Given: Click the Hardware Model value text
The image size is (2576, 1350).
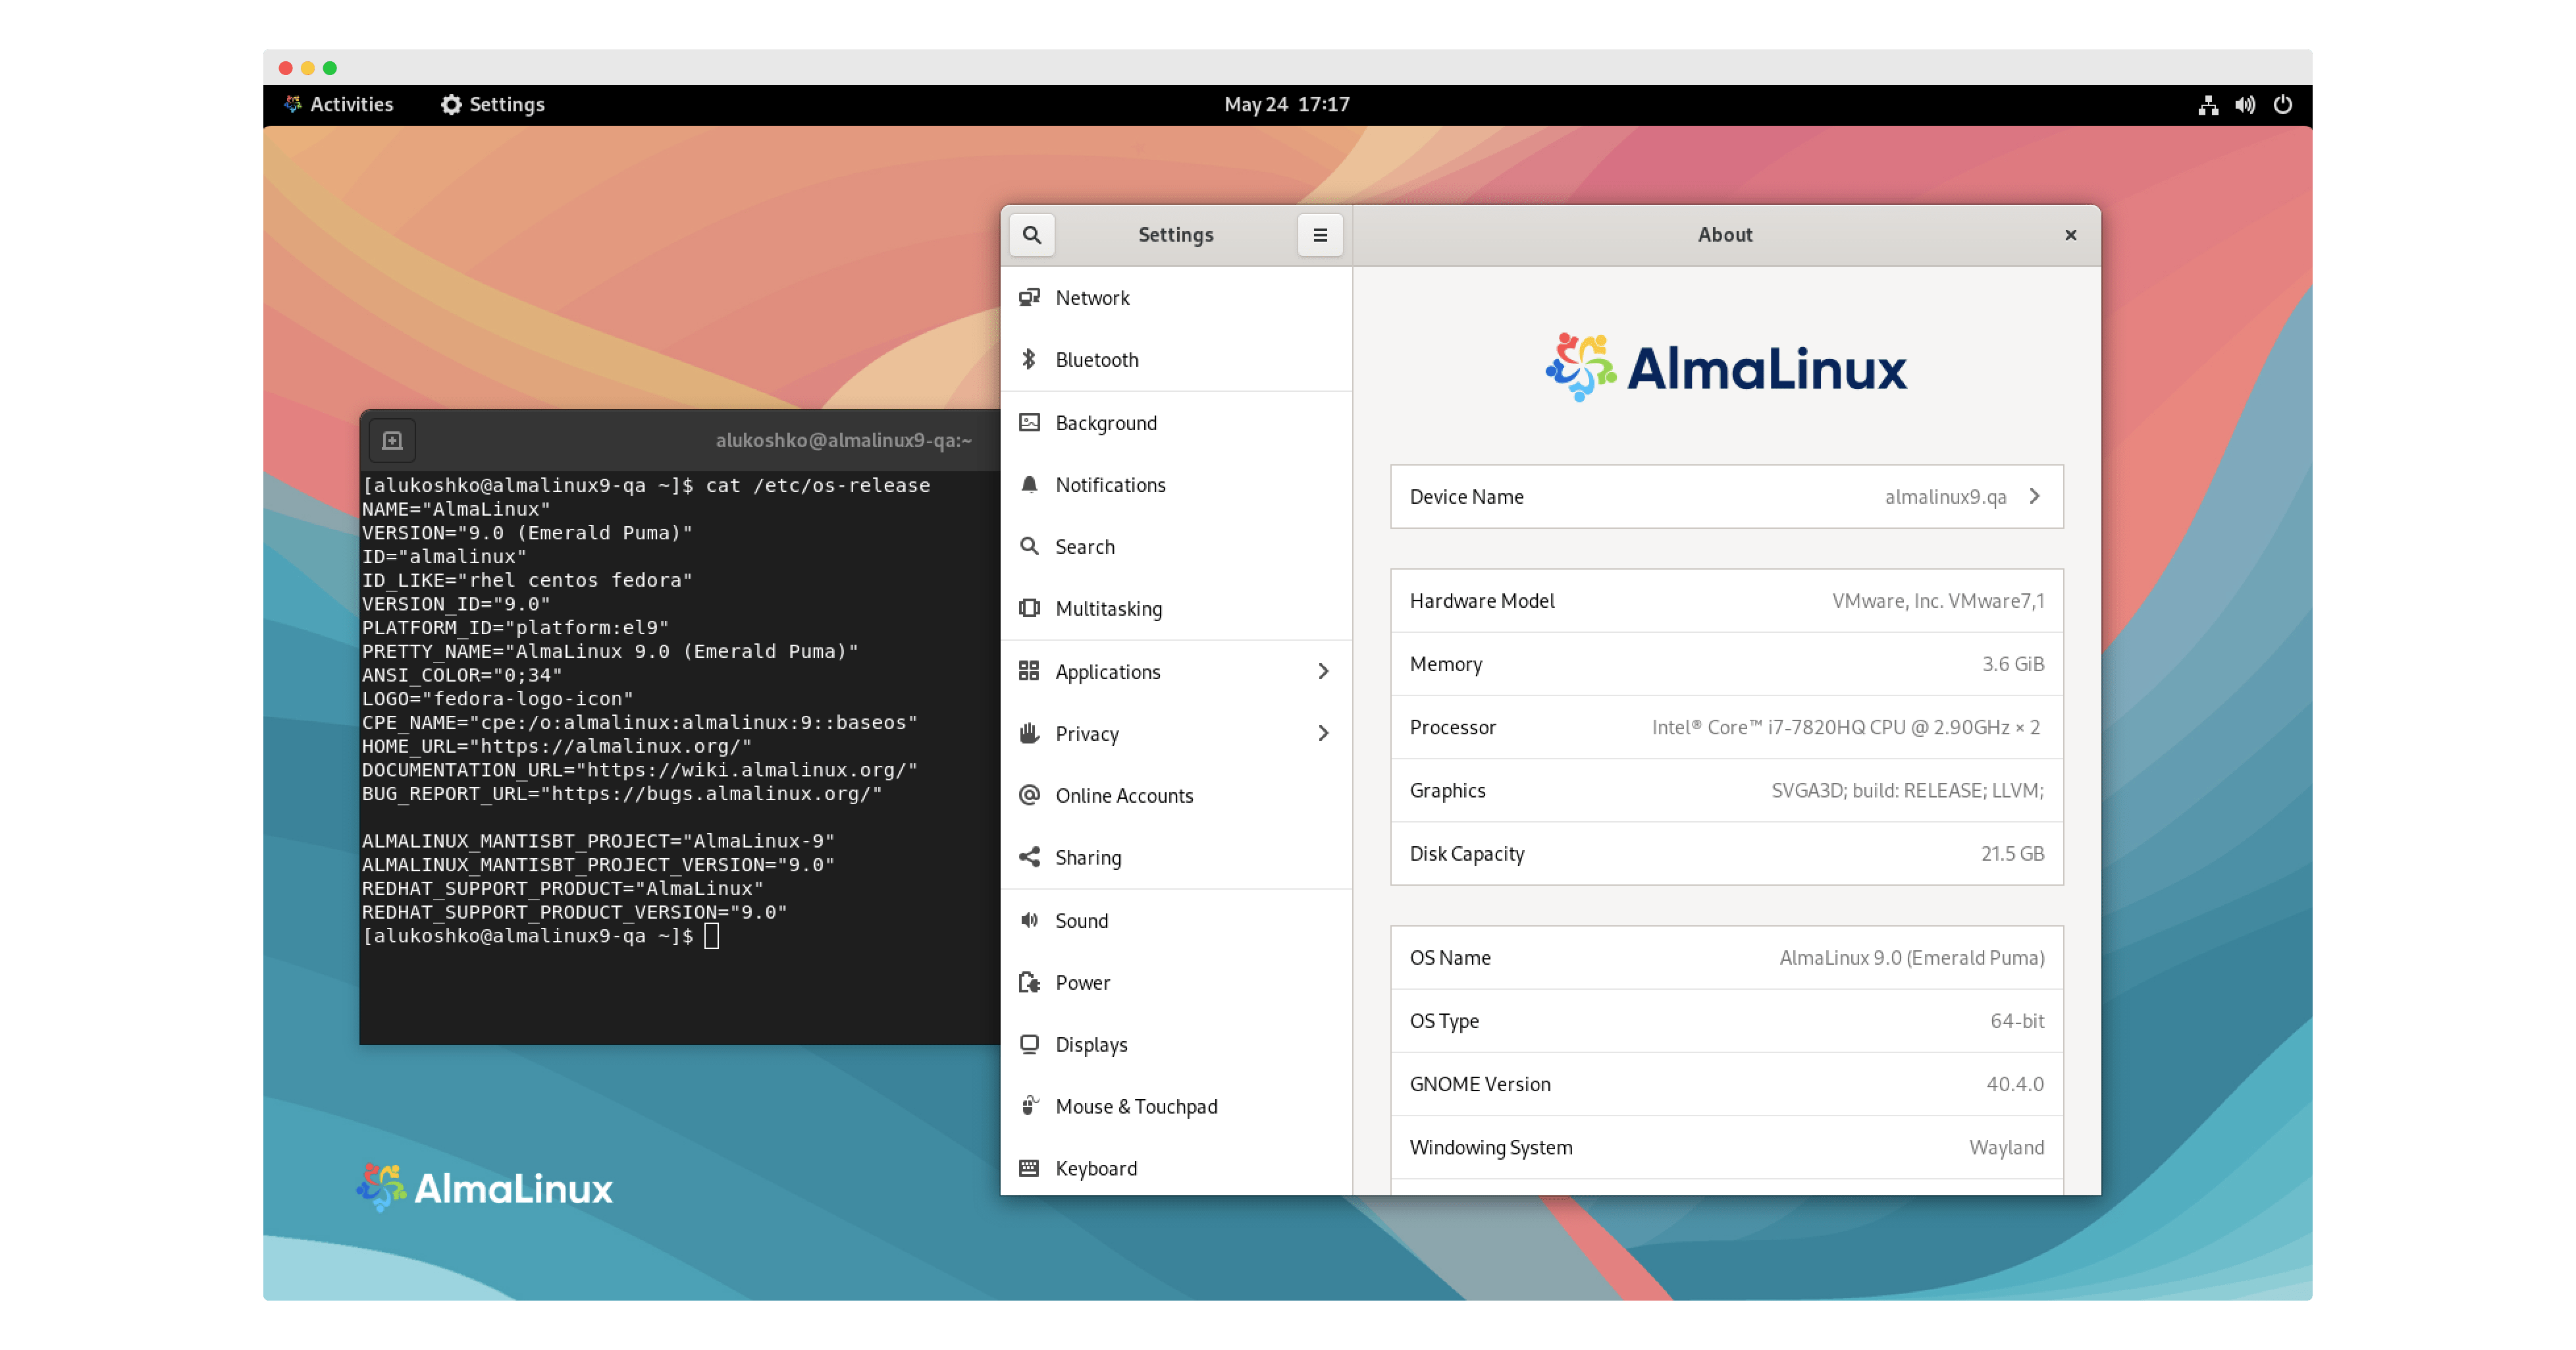Looking at the screenshot, I should point(1937,600).
